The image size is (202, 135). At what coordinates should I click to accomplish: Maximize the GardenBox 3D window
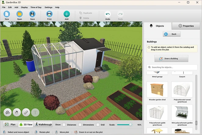point(188,2)
